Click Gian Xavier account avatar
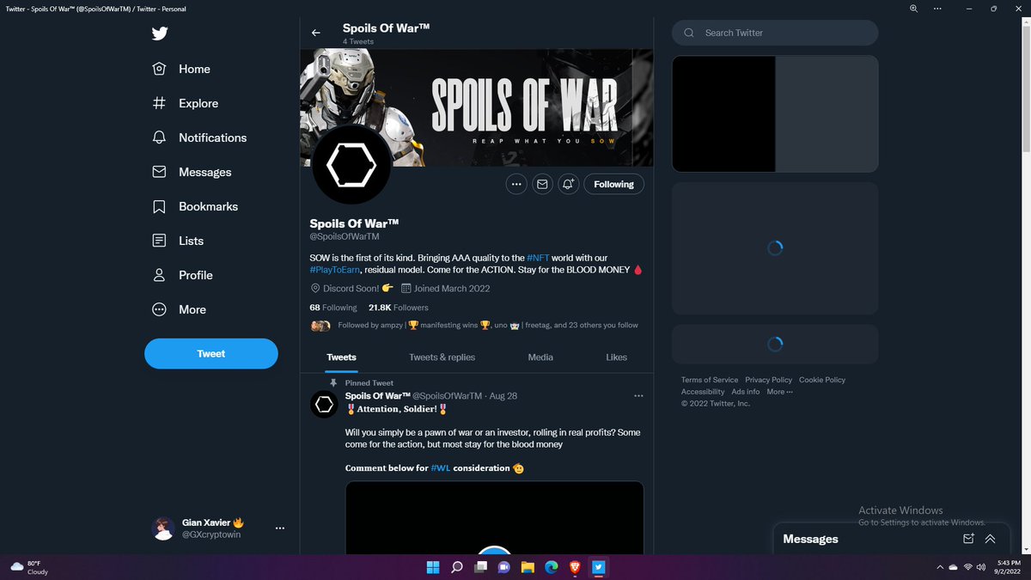Viewport: 1031px width, 580px height. click(164, 528)
